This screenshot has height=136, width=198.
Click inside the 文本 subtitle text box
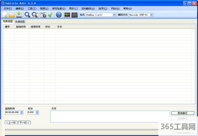[x=110, y=116]
